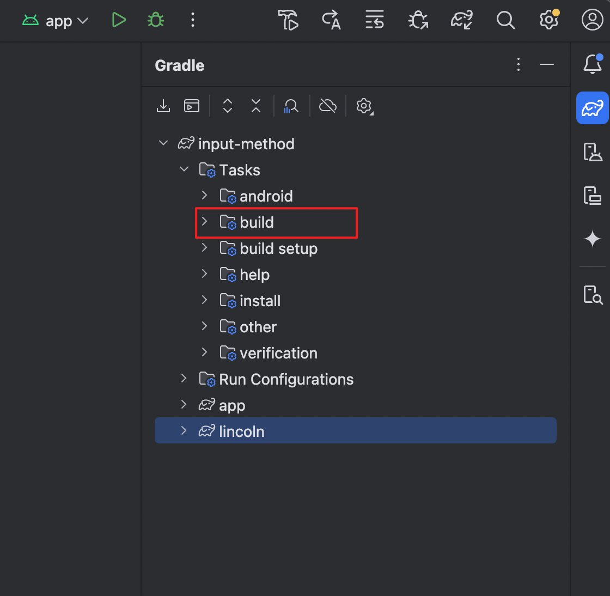Image resolution: width=610 pixels, height=596 pixels.
Task: Open Search Everywhere magnifier
Action: 505,20
